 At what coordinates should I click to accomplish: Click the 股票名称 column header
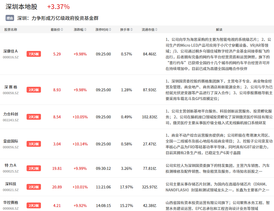tap(11, 30)
